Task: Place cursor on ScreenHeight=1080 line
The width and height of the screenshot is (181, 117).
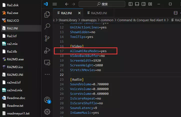Action: [86, 65]
